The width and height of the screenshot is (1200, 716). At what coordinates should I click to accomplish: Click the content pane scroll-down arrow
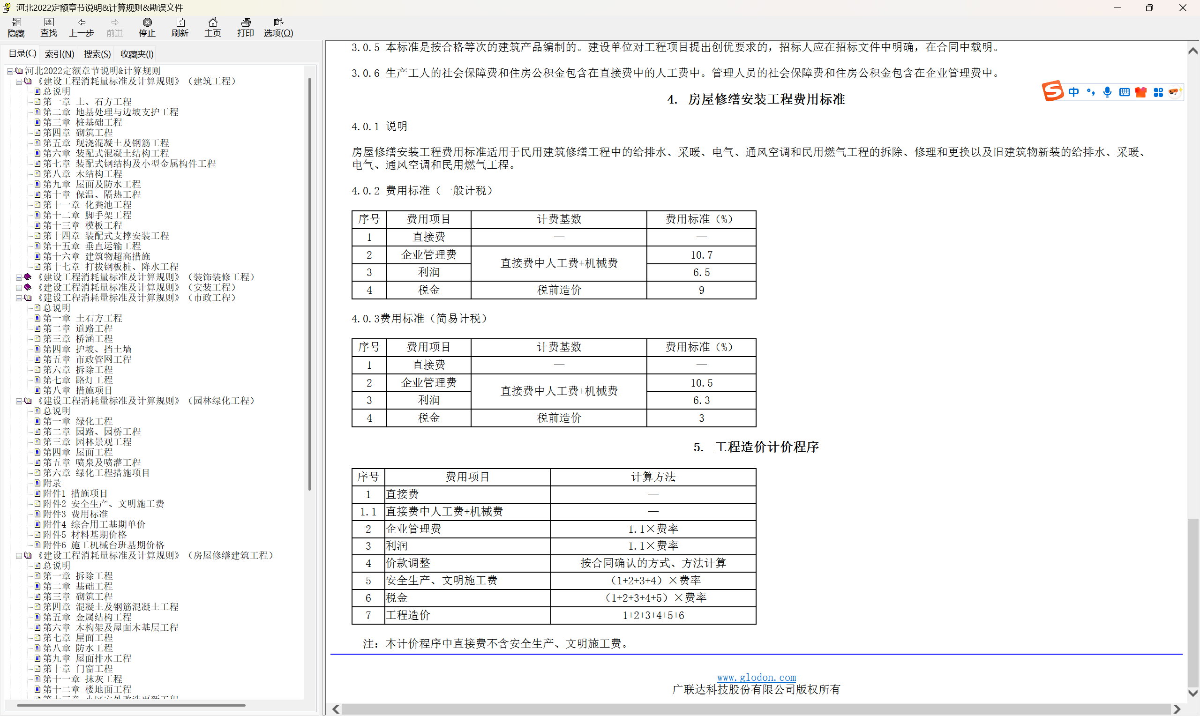pyautogui.click(x=1192, y=694)
